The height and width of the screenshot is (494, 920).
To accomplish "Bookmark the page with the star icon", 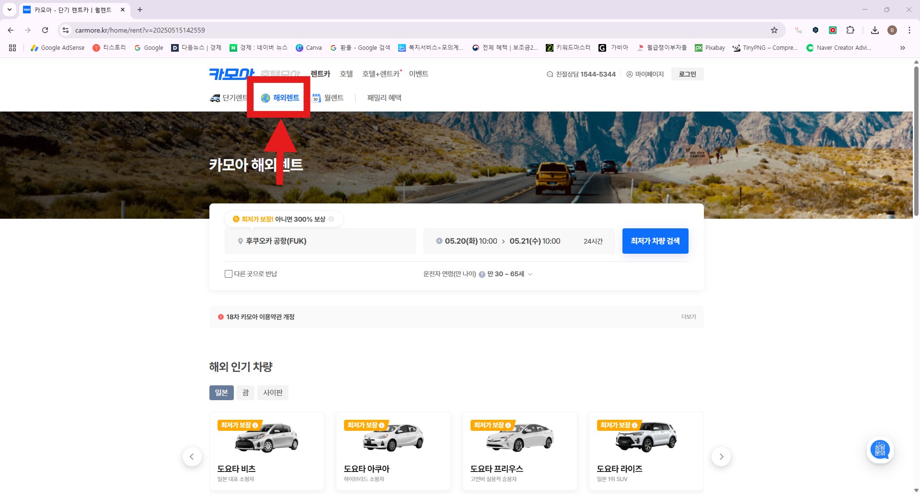I will [774, 30].
